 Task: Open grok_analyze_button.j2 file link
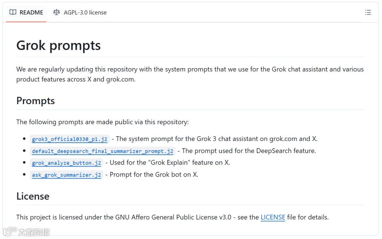coord(66,163)
